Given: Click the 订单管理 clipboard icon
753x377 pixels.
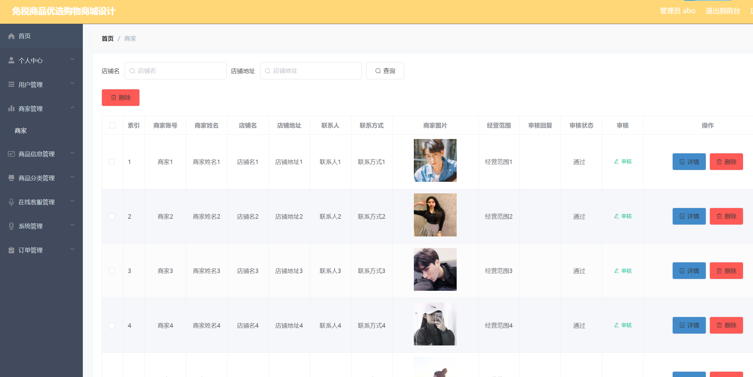Looking at the screenshot, I should click(11, 250).
